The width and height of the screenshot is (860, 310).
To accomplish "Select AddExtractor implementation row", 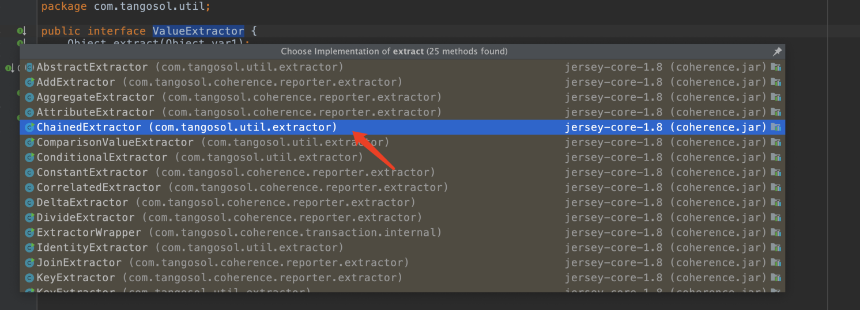I will click(x=402, y=82).
